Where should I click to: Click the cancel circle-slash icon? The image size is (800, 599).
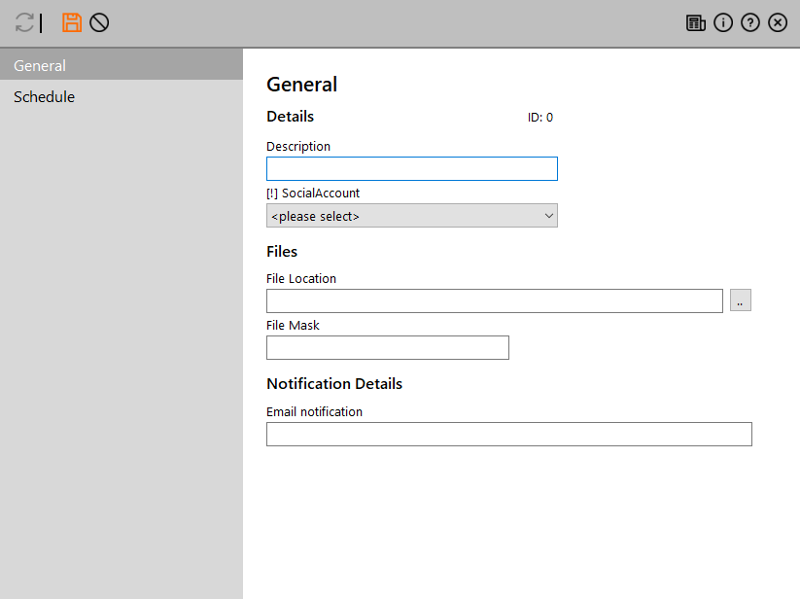pyautogui.click(x=99, y=22)
